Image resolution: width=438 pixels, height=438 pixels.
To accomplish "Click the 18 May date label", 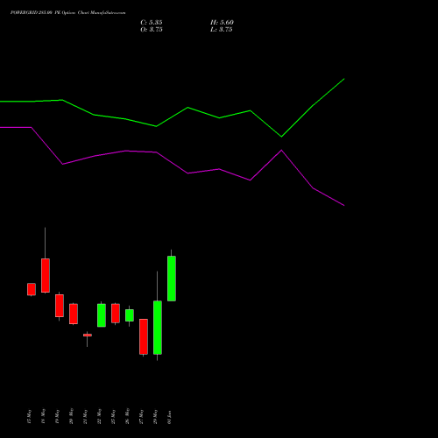I will (43, 416).
